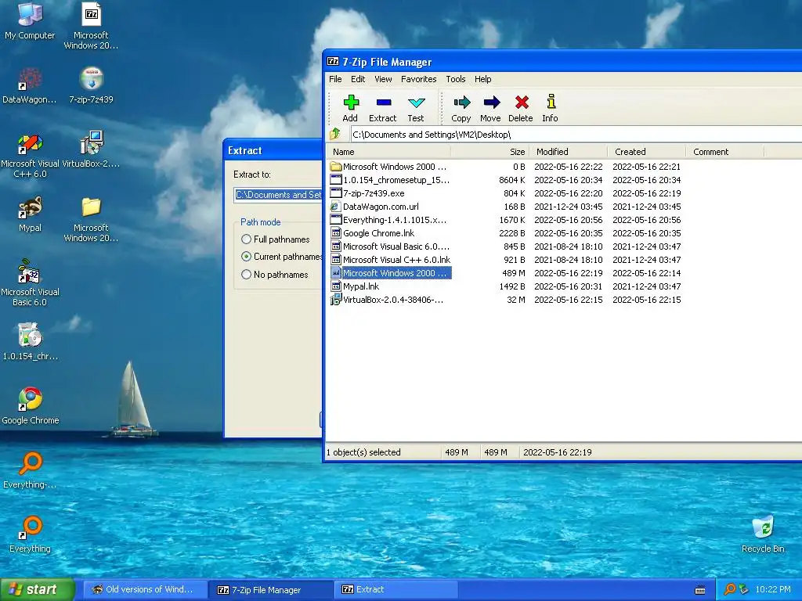
Task: Open the File menu
Action: coord(335,79)
